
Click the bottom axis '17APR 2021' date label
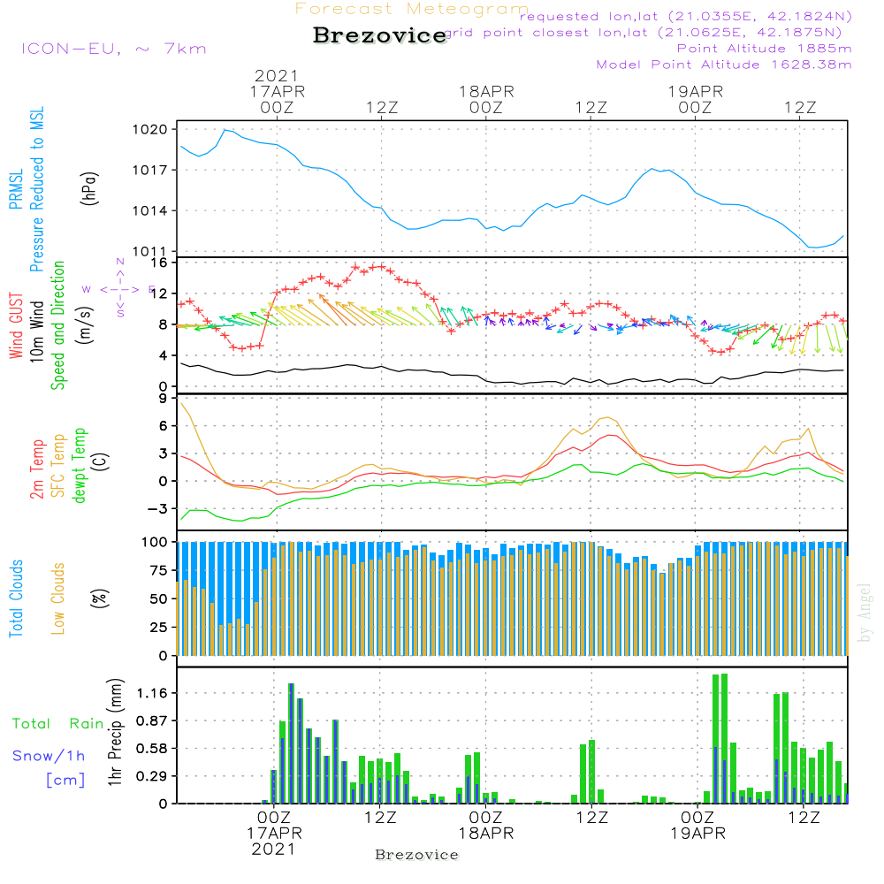pyautogui.click(x=274, y=841)
